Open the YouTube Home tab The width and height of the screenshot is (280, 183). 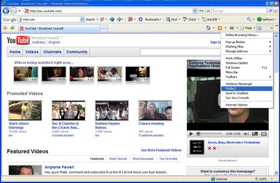[x=15, y=52]
